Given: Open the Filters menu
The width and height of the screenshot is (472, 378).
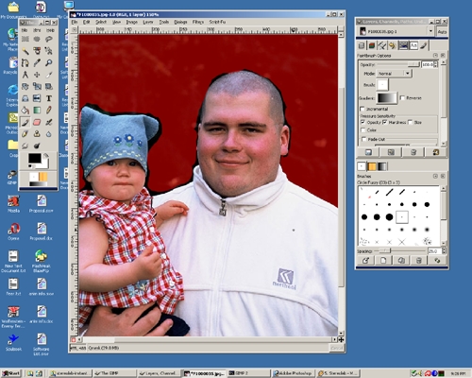Looking at the screenshot, I should [198, 22].
